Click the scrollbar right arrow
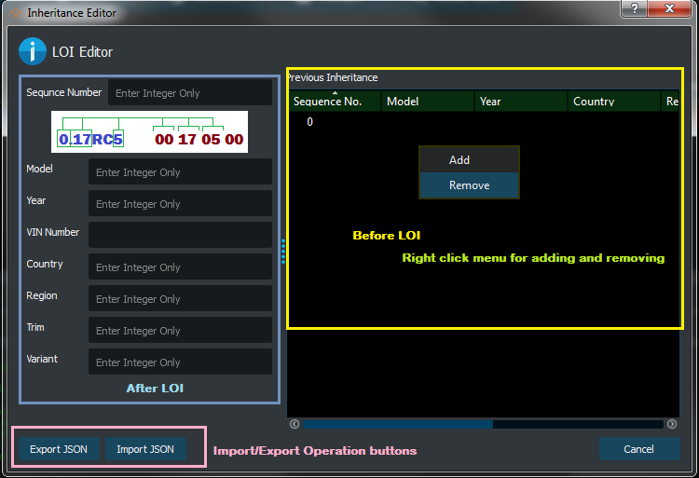Viewport: 699px width, 478px height. click(x=672, y=424)
